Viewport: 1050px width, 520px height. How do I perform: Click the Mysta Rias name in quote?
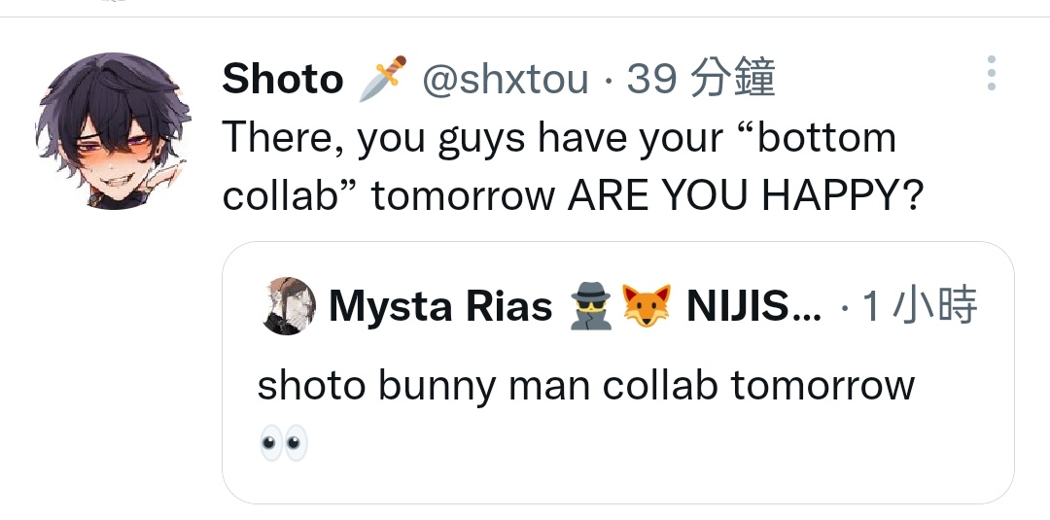coord(440,306)
